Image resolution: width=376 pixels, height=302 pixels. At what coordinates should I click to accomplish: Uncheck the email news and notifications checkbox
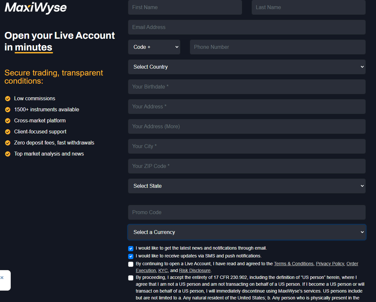131,249
